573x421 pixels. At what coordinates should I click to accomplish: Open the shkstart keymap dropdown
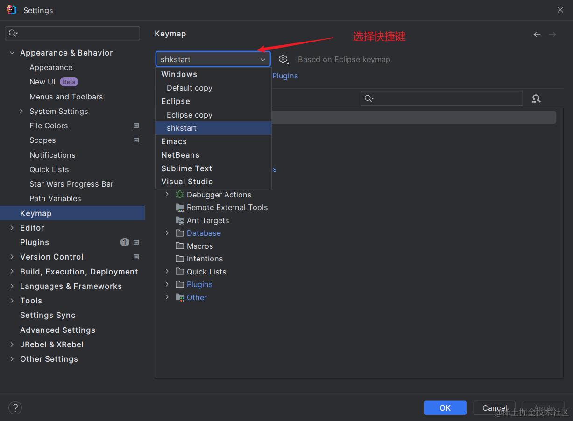tap(213, 59)
